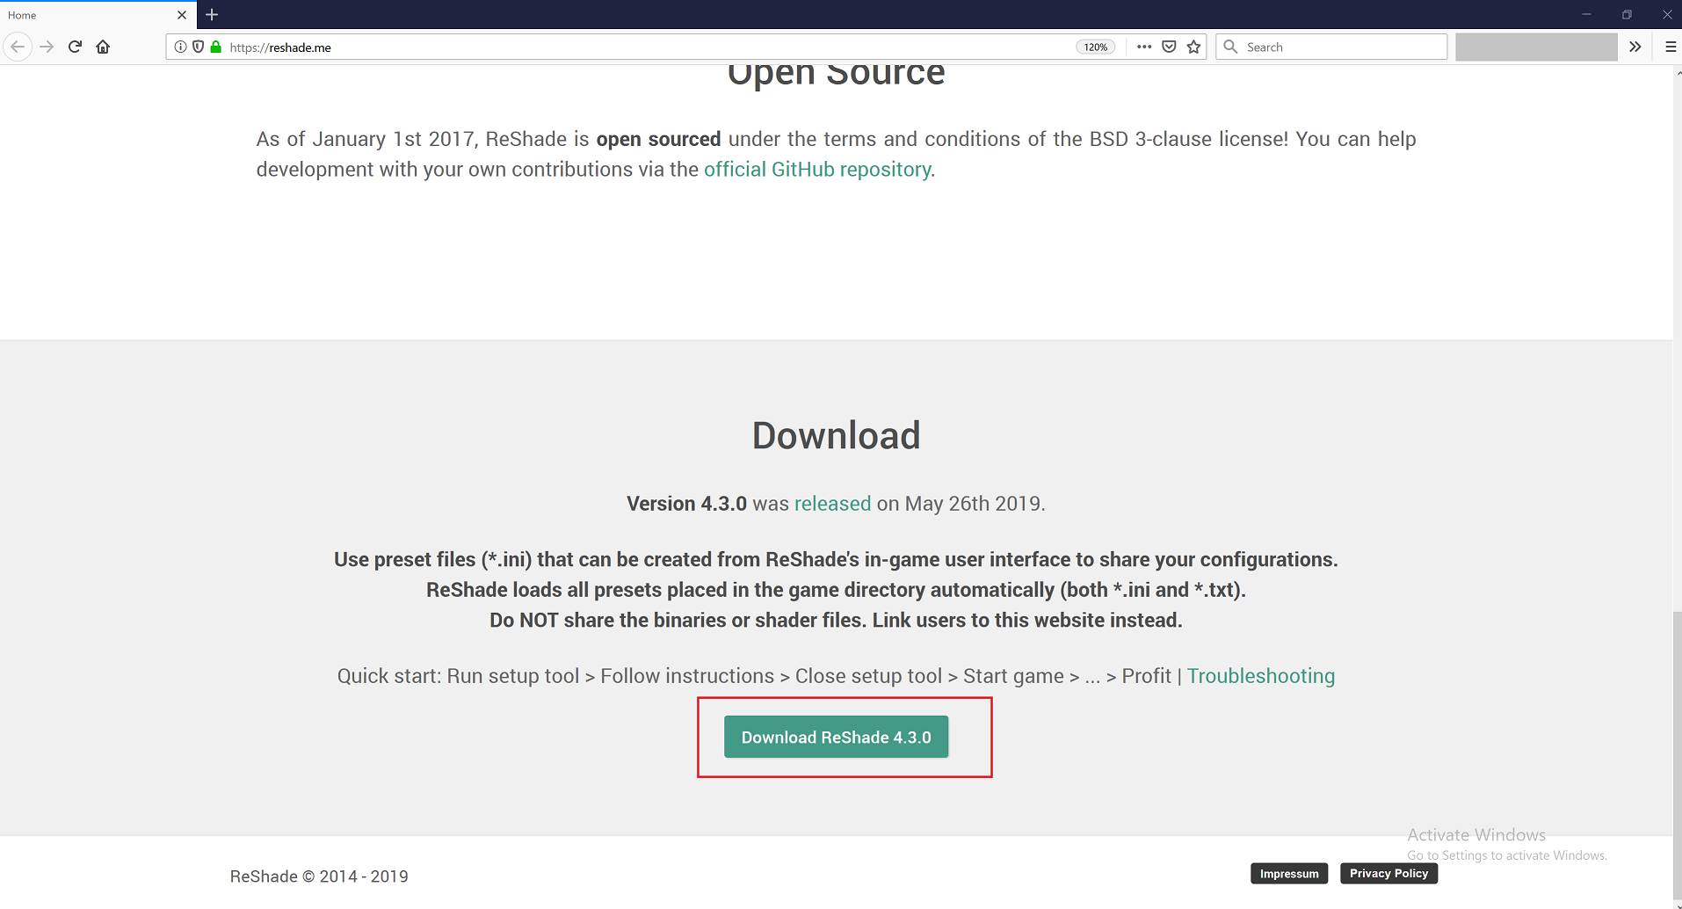The height and width of the screenshot is (909, 1682).
Task: Open the Impressum page
Action: point(1289,873)
